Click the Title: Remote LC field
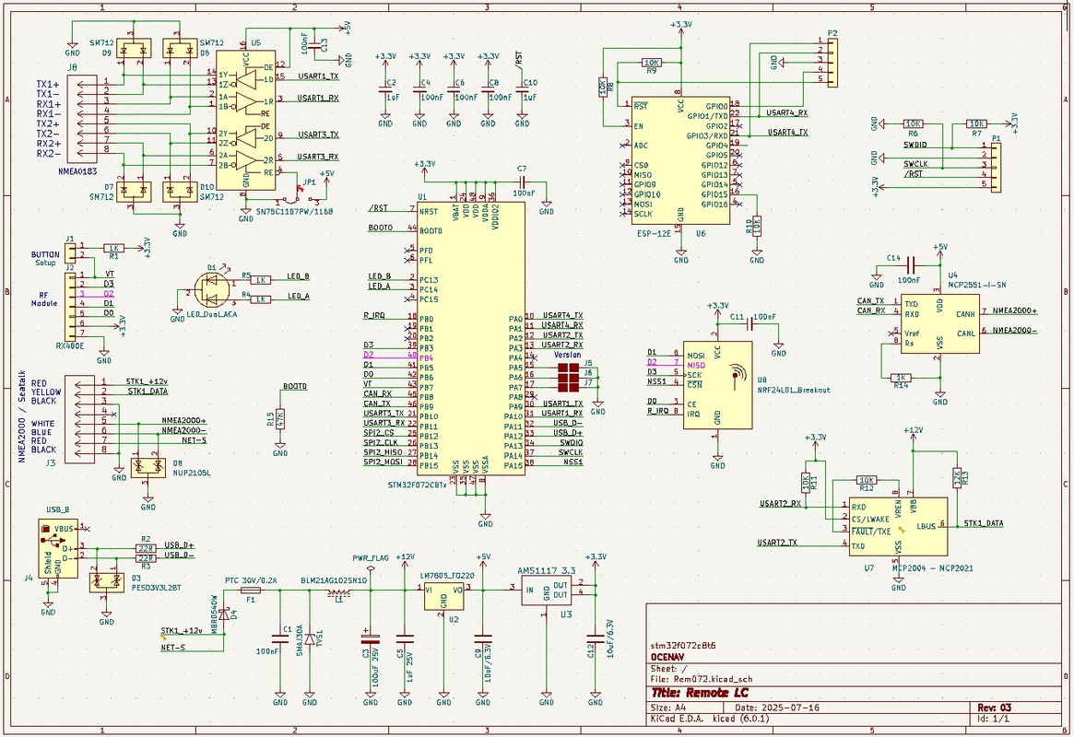The image size is (1074, 737). point(700,693)
